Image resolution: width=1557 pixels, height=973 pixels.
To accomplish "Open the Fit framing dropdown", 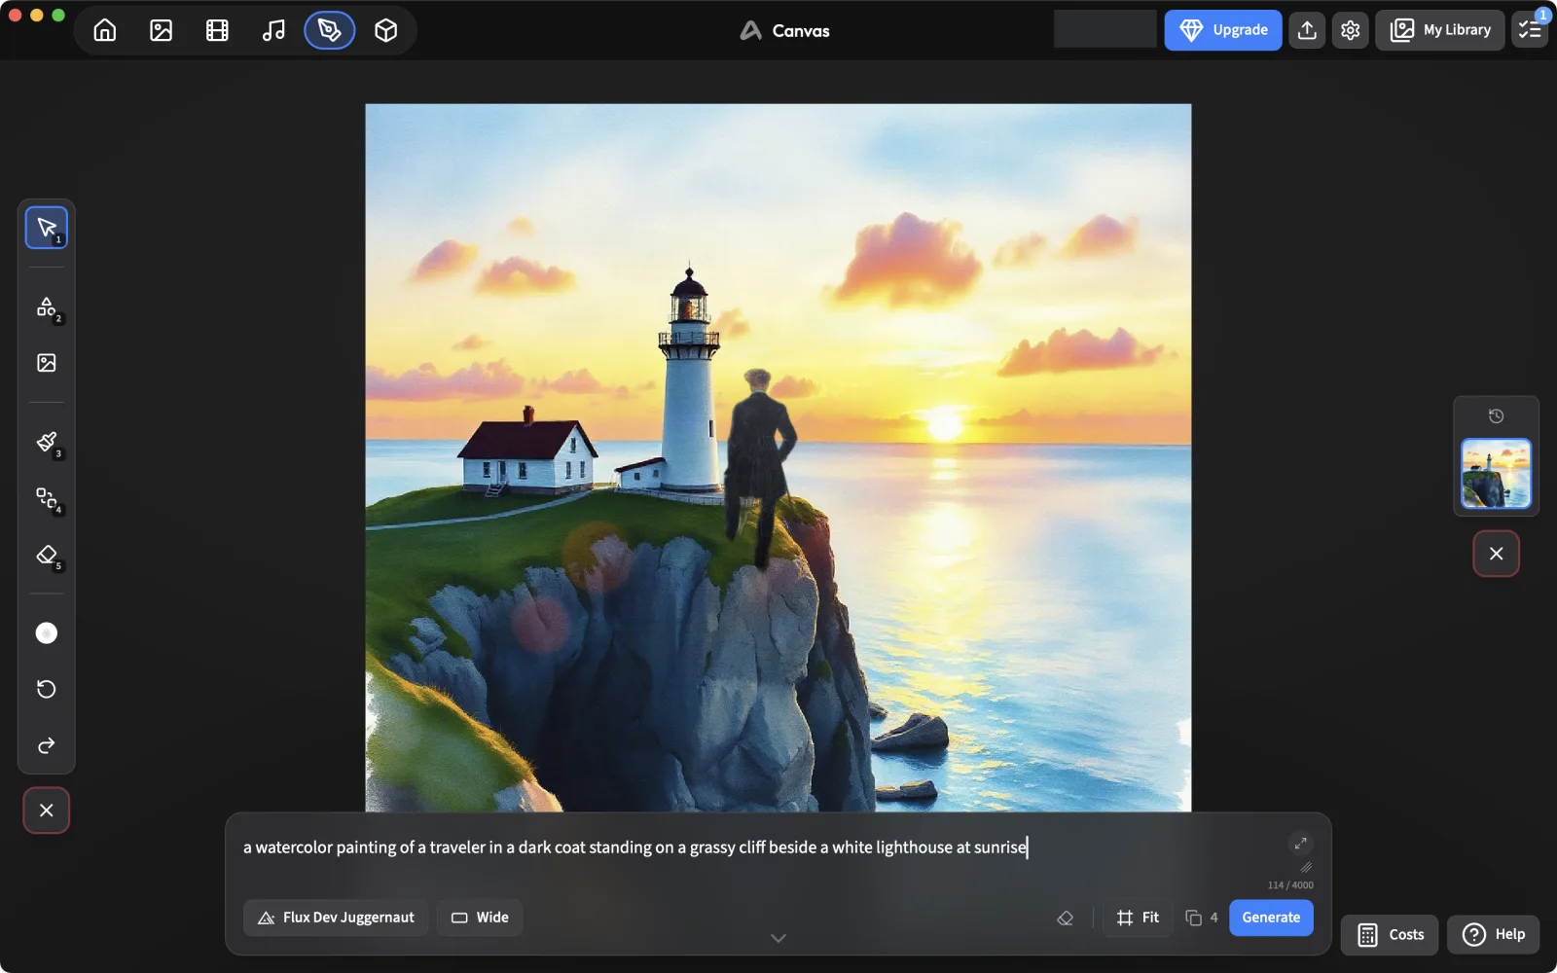I will pyautogui.click(x=1139, y=918).
